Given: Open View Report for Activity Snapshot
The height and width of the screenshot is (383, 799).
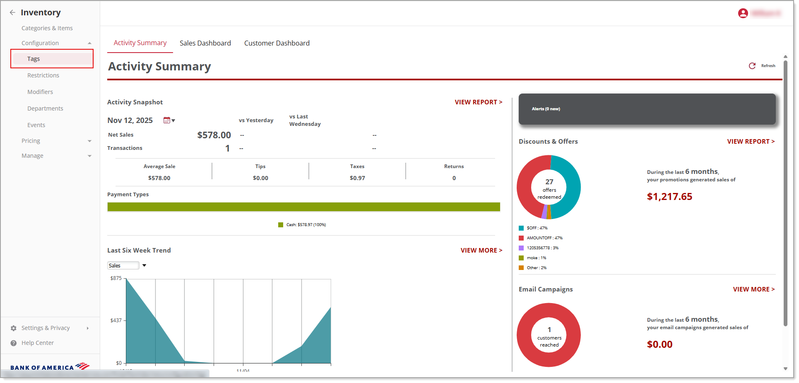Looking at the screenshot, I should tap(478, 102).
